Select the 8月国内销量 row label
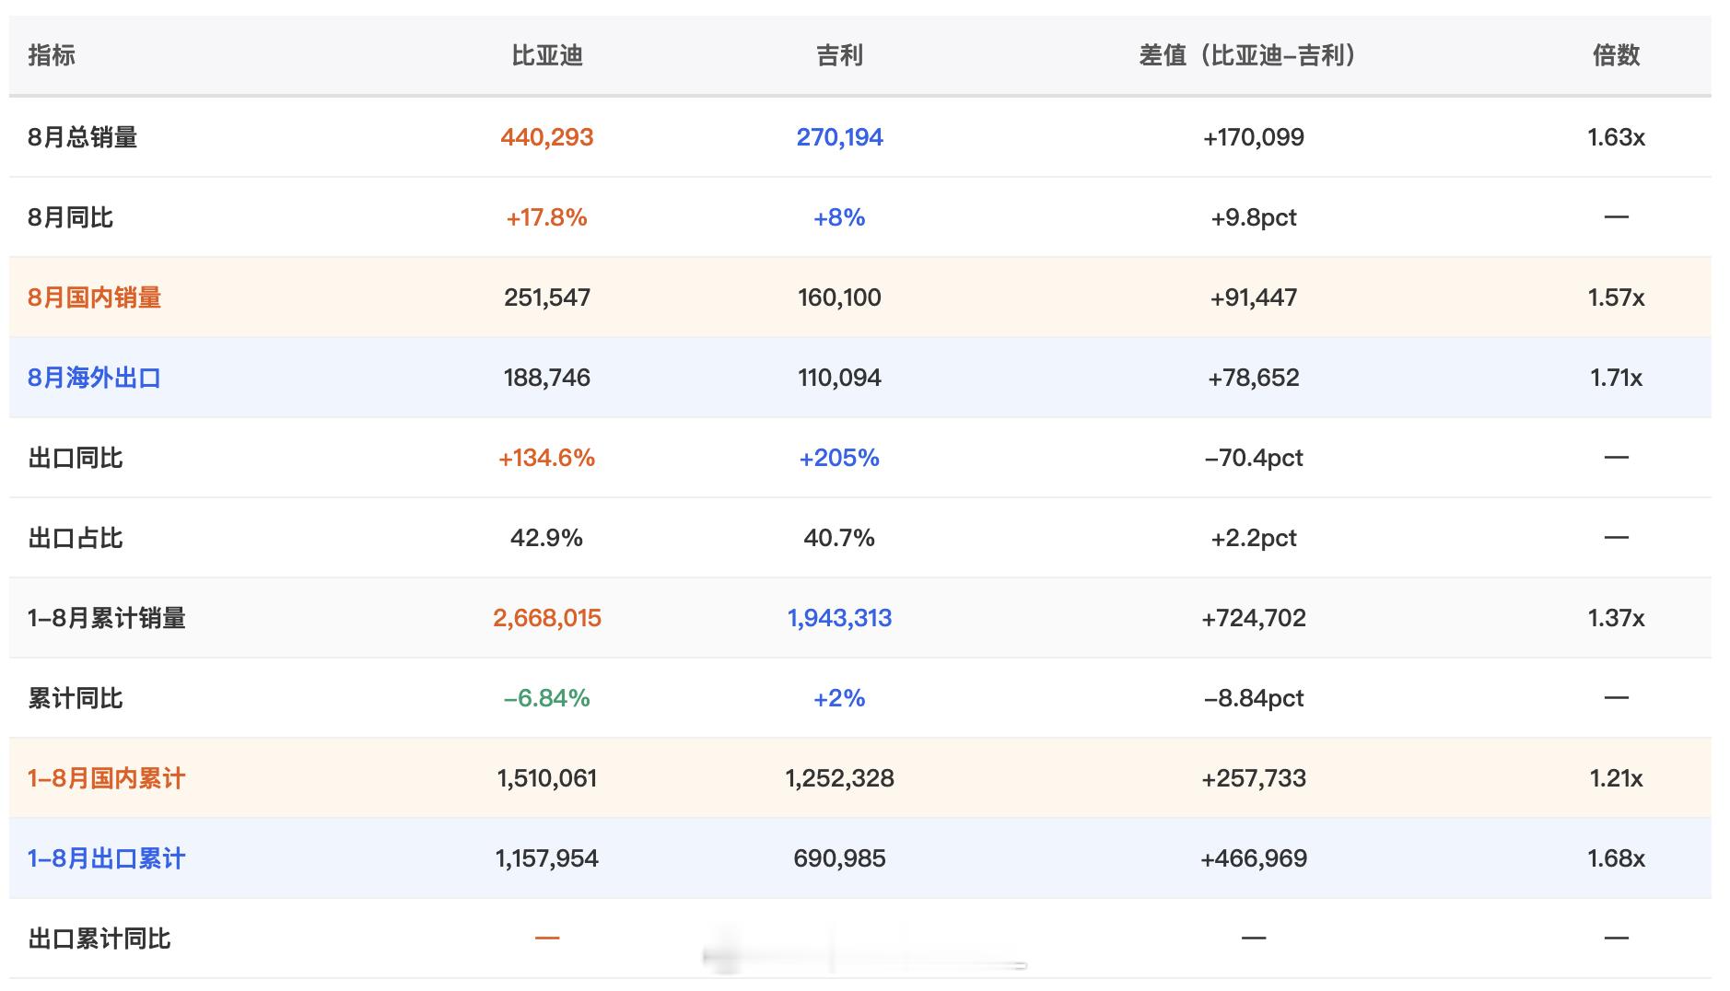 click(x=95, y=297)
